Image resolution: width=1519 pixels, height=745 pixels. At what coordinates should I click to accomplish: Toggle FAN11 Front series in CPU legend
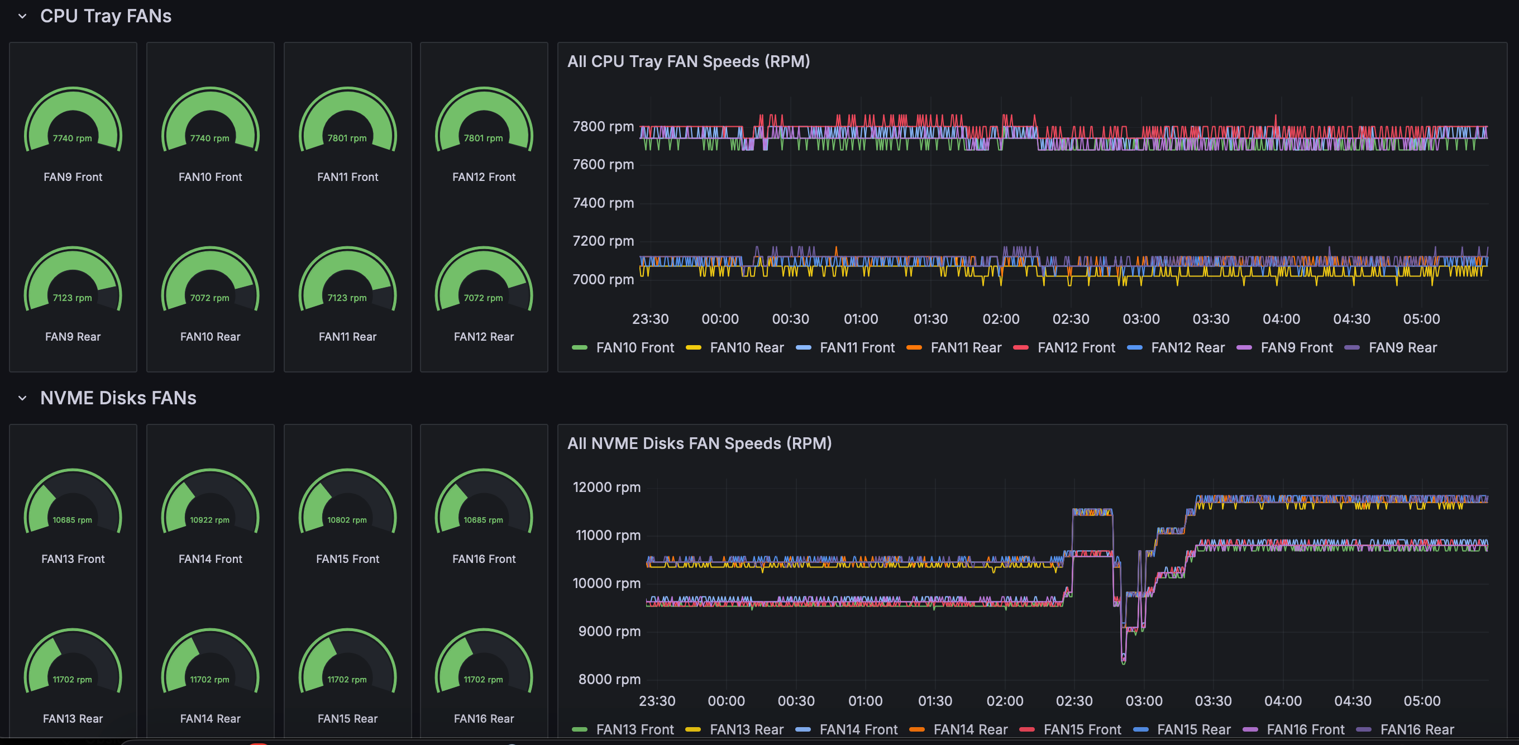[x=857, y=348]
